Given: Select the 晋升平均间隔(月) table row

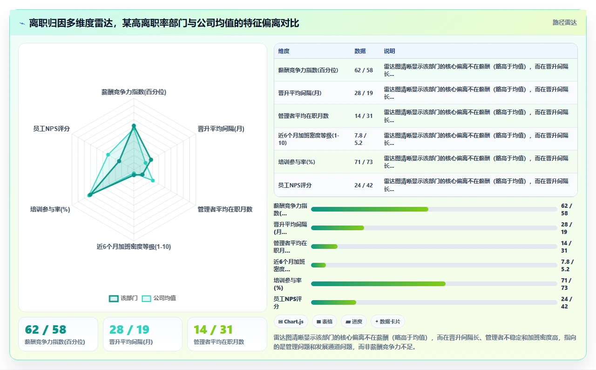Looking at the screenshot, I should click(426, 93).
